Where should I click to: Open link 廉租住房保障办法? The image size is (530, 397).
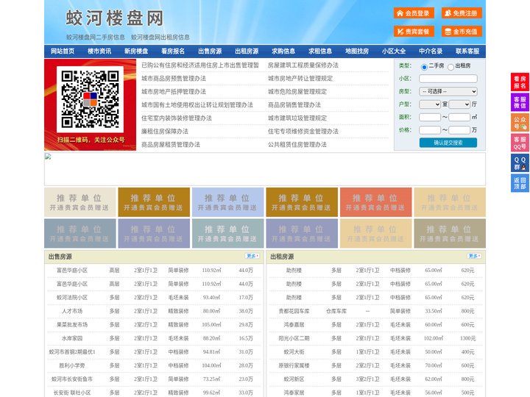point(165,132)
